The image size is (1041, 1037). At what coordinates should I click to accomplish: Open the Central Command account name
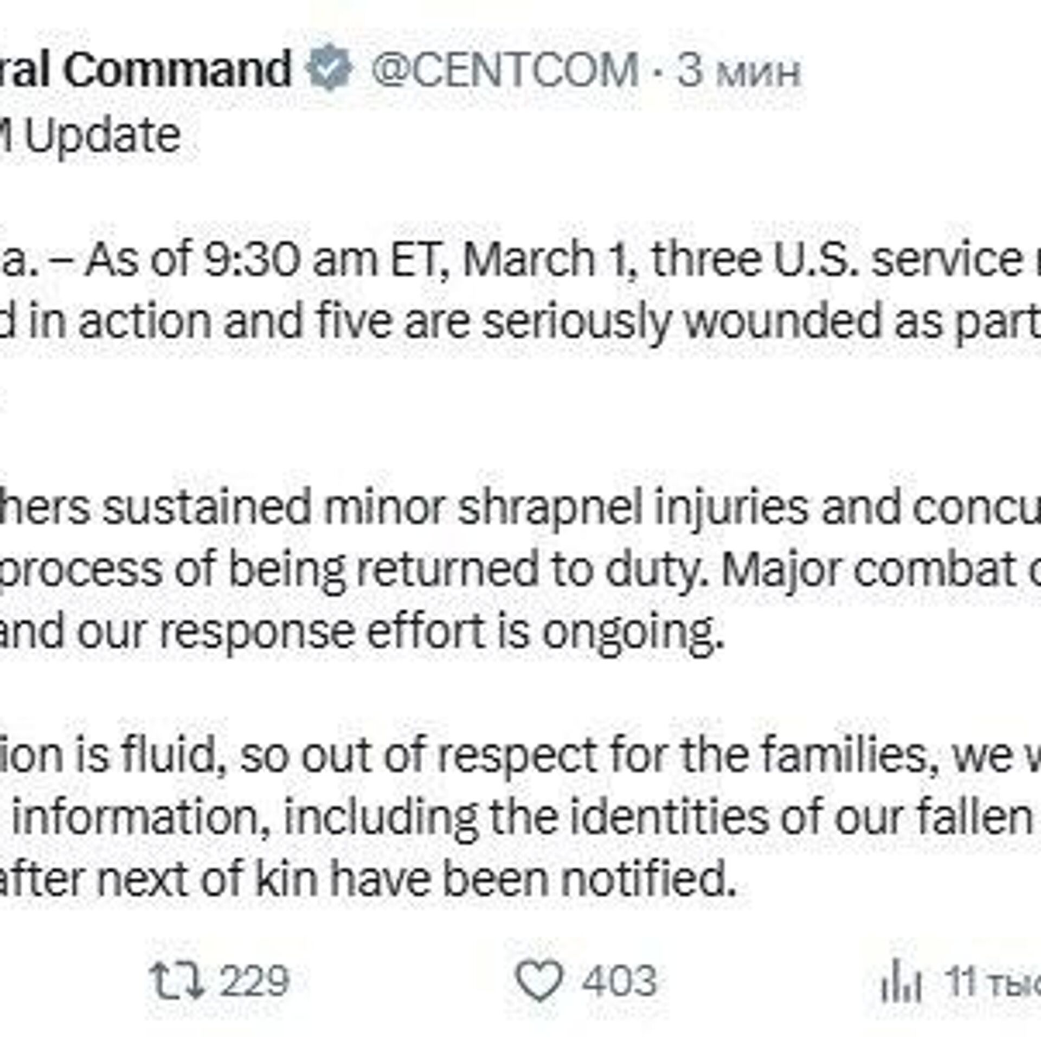(146, 69)
